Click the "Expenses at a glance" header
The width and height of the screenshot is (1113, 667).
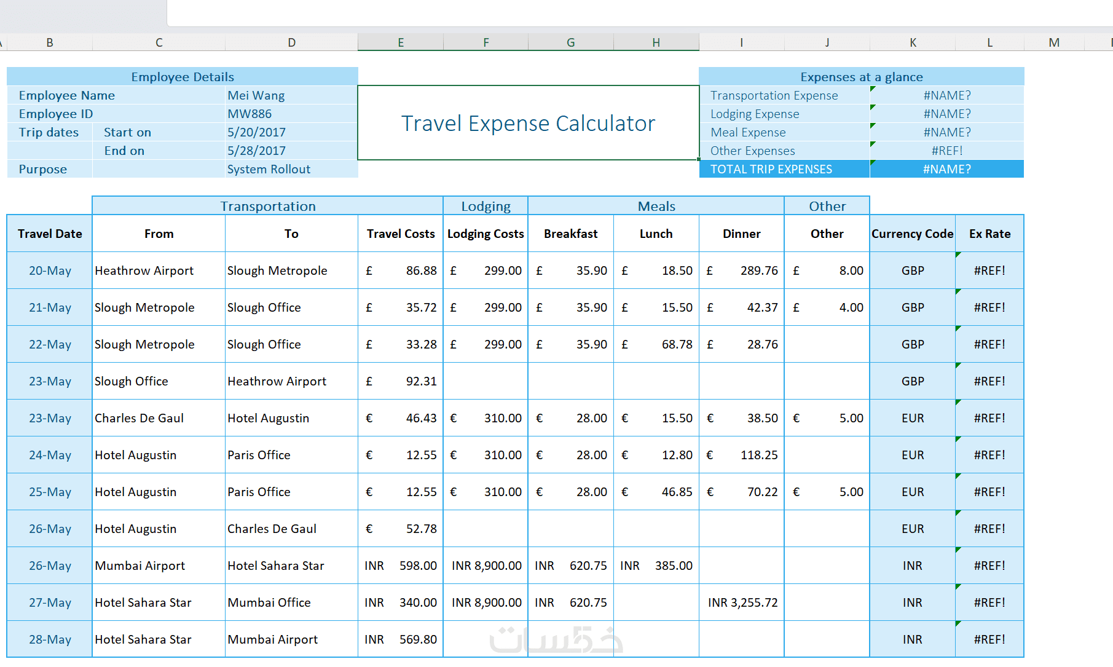[x=862, y=77]
